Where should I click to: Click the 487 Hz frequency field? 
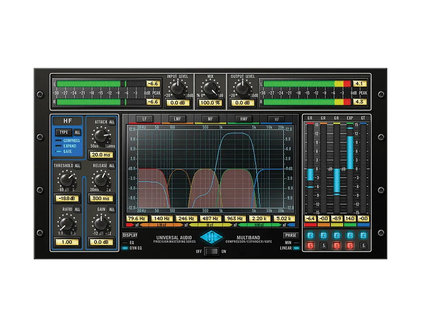point(210,218)
